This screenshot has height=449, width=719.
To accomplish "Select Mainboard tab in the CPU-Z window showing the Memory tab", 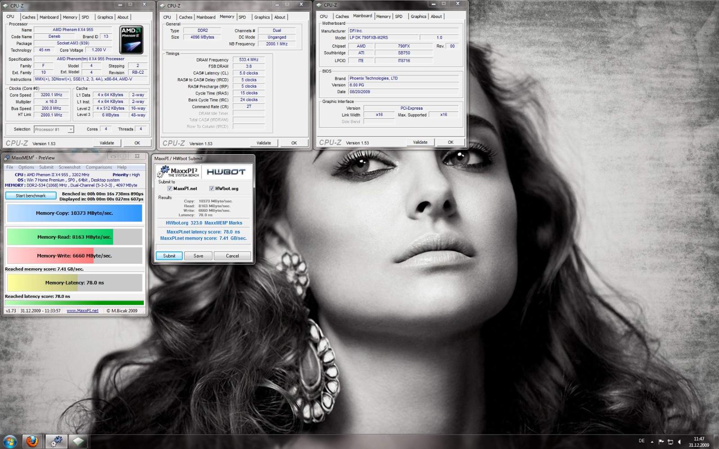I will coord(206,17).
